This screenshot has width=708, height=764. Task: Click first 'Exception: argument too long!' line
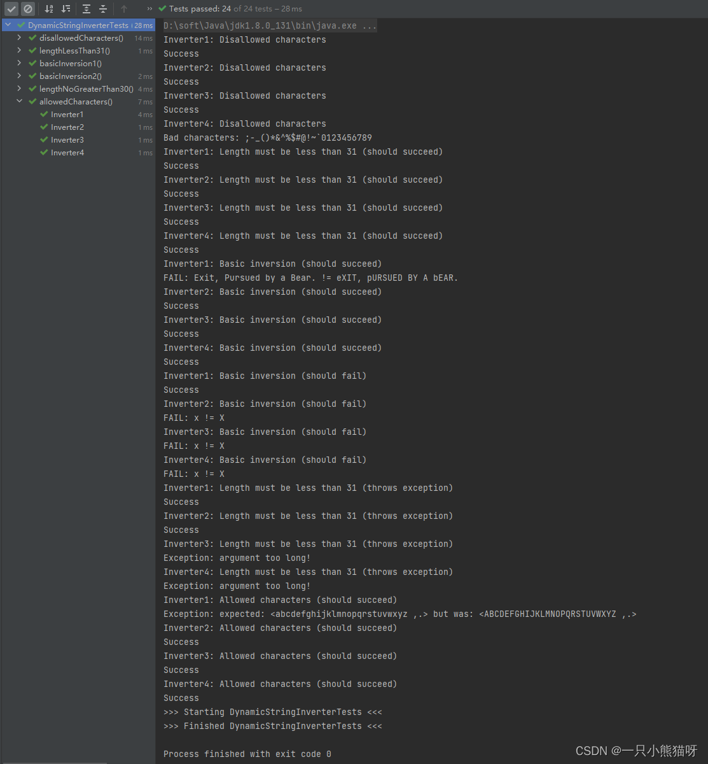[x=237, y=558]
